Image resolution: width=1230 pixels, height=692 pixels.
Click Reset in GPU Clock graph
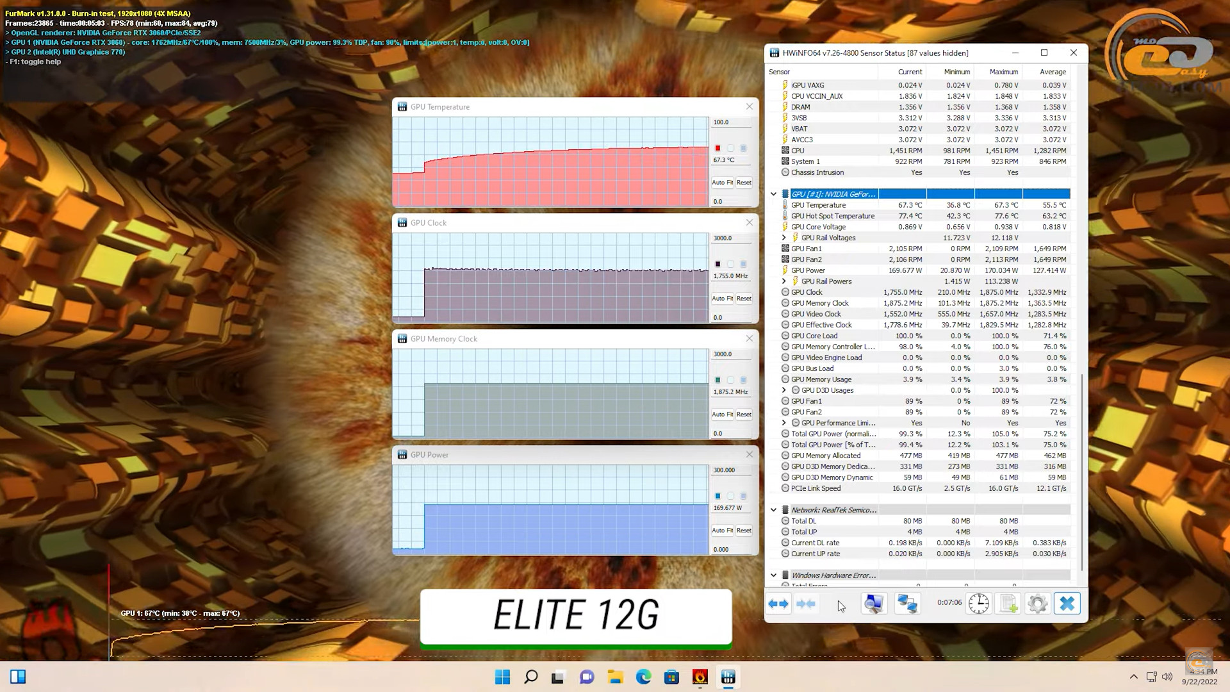tap(744, 299)
